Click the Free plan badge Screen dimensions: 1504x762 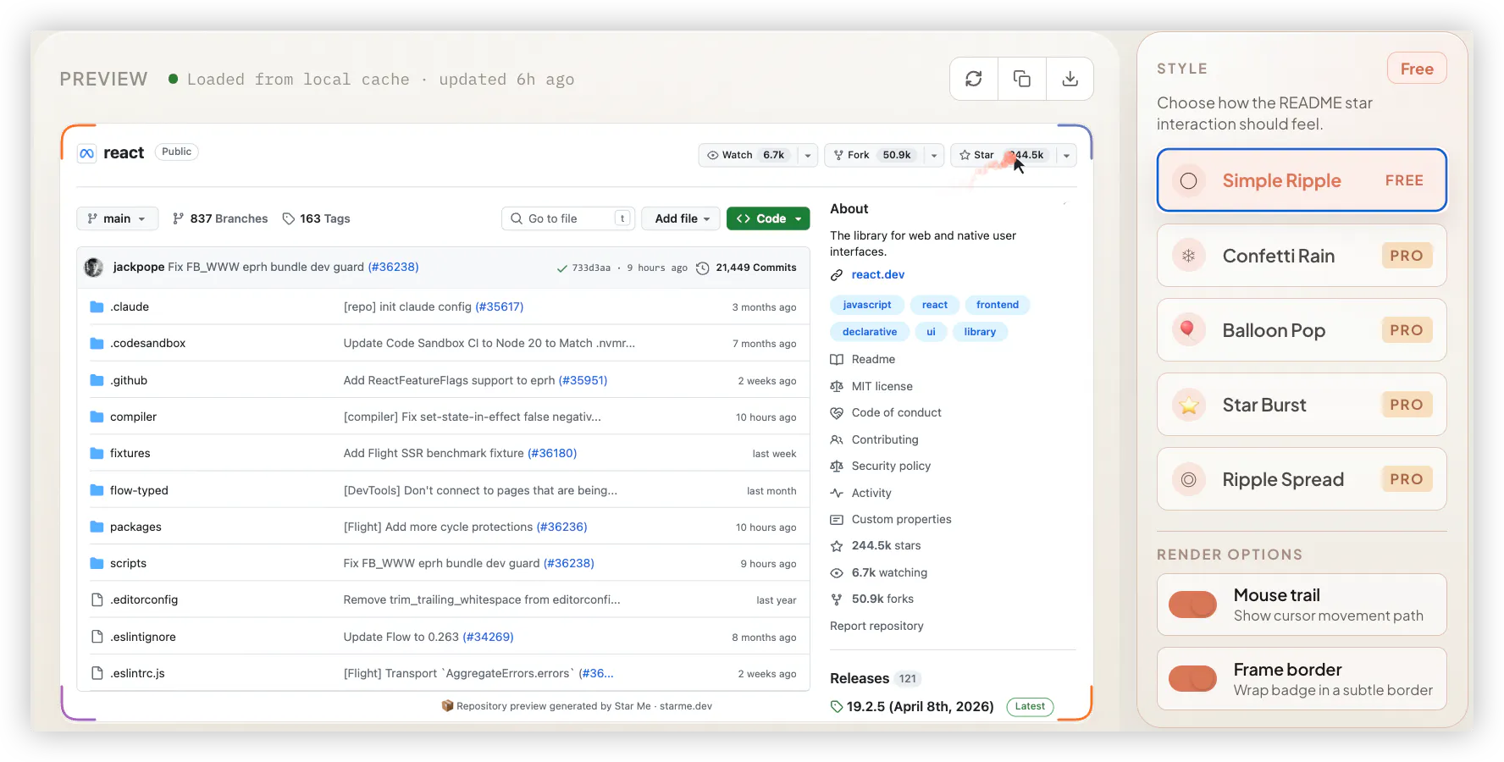[1417, 69]
